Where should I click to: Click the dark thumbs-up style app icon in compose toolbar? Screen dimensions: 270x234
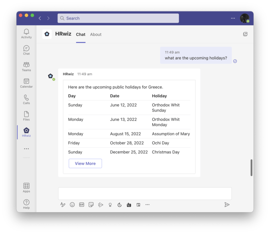(x=129, y=205)
